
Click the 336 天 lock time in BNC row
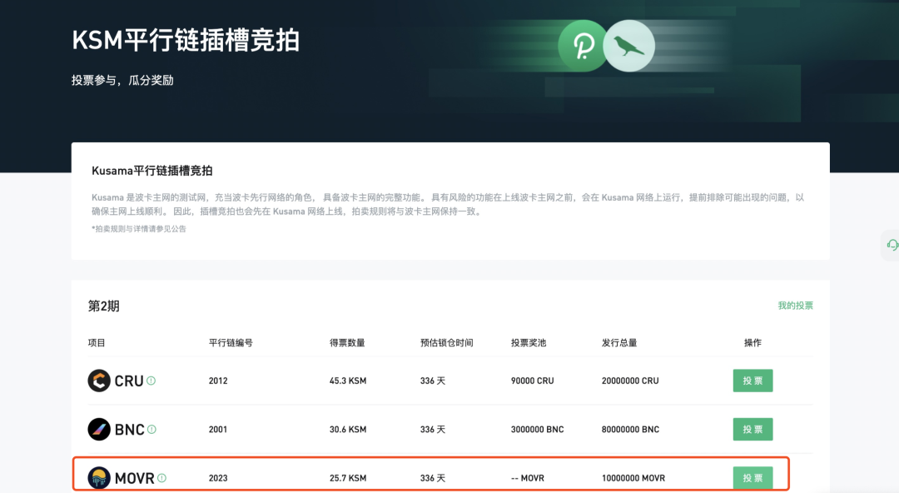coord(432,430)
